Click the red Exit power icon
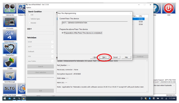Screen dimensions: 179x103 click(x=169, y=8)
